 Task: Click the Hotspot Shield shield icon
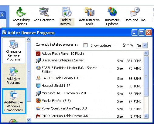tap(38, 86)
